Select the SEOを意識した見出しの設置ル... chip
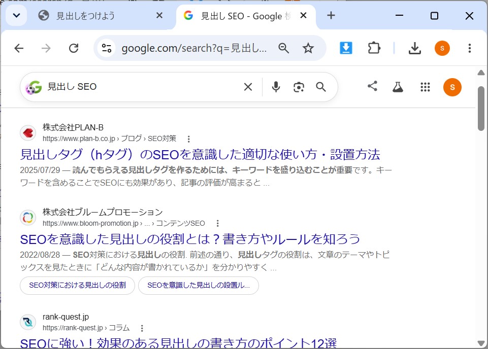This screenshot has height=349, width=488. tap(199, 285)
